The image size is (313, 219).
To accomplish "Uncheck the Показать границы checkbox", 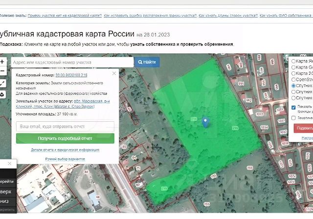I will (293, 108).
